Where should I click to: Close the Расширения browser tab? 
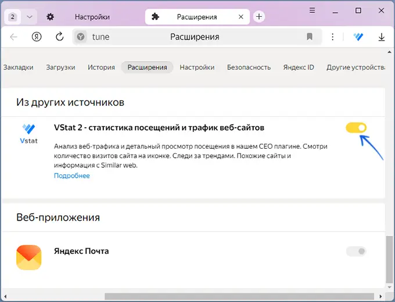coord(241,17)
